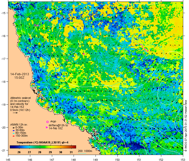The image size is (189, 161).
Task: Click the -16 latitude axis label
Action: (x=3, y=36)
